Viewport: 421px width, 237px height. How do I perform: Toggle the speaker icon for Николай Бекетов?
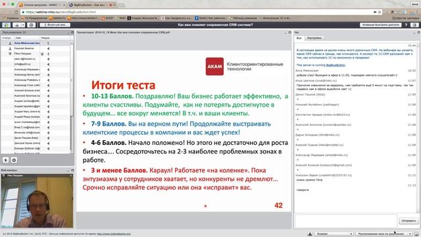pyautogui.click(x=48, y=49)
